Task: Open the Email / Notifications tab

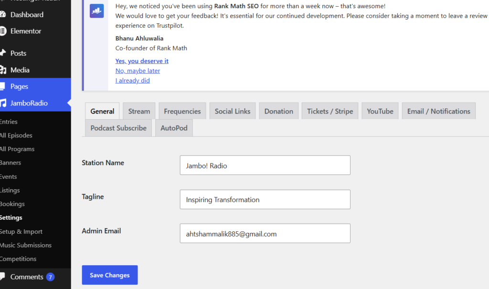Action: pyautogui.click(x=439, y=111)
